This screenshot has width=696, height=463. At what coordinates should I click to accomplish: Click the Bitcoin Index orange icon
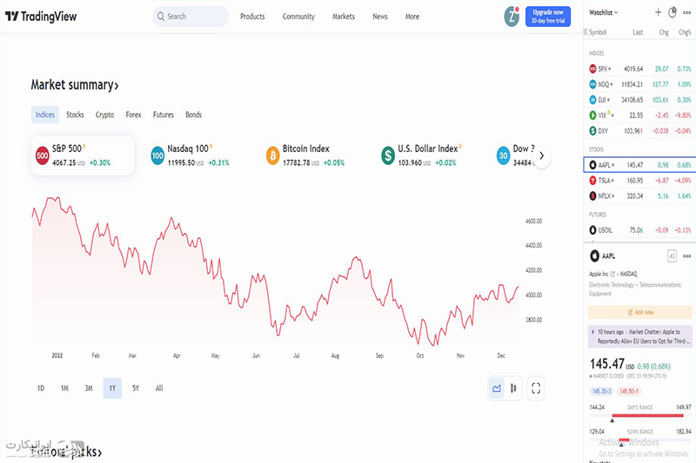[272, 155]
